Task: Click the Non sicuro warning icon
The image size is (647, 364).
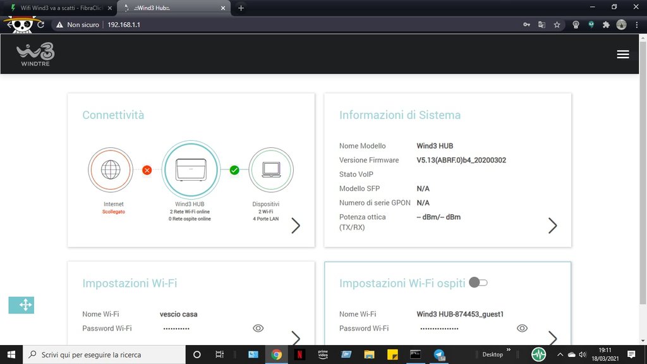Action: pos(60,25)
